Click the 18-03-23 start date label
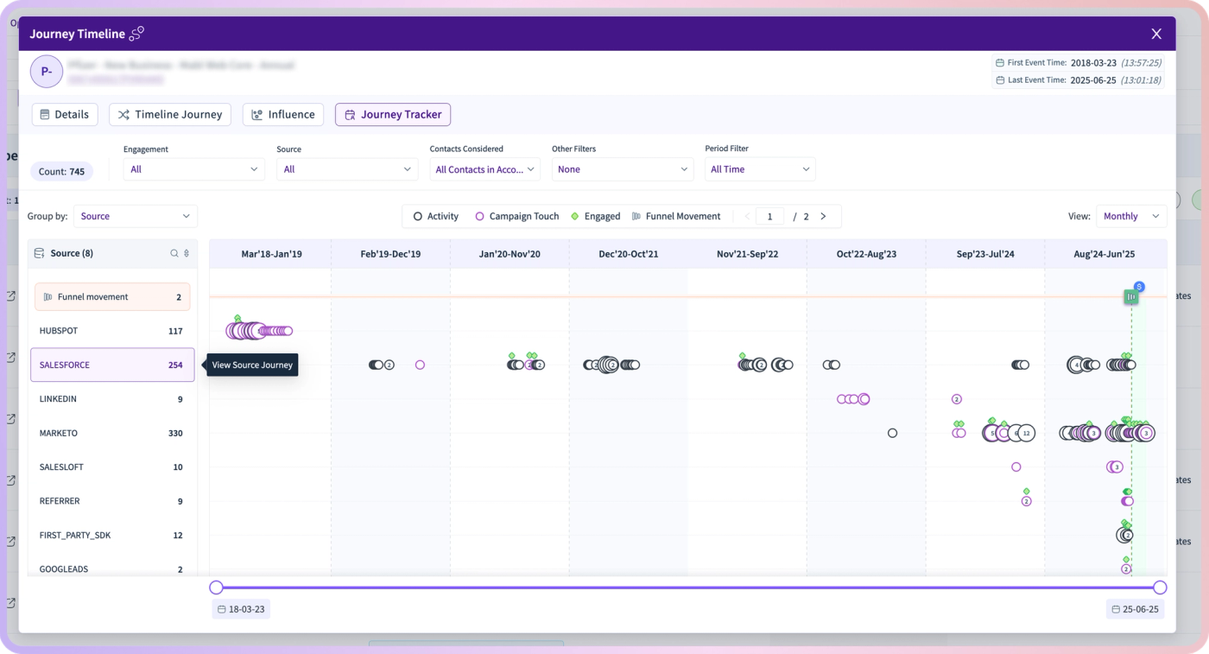1209x654 pixels. (241, 609)
